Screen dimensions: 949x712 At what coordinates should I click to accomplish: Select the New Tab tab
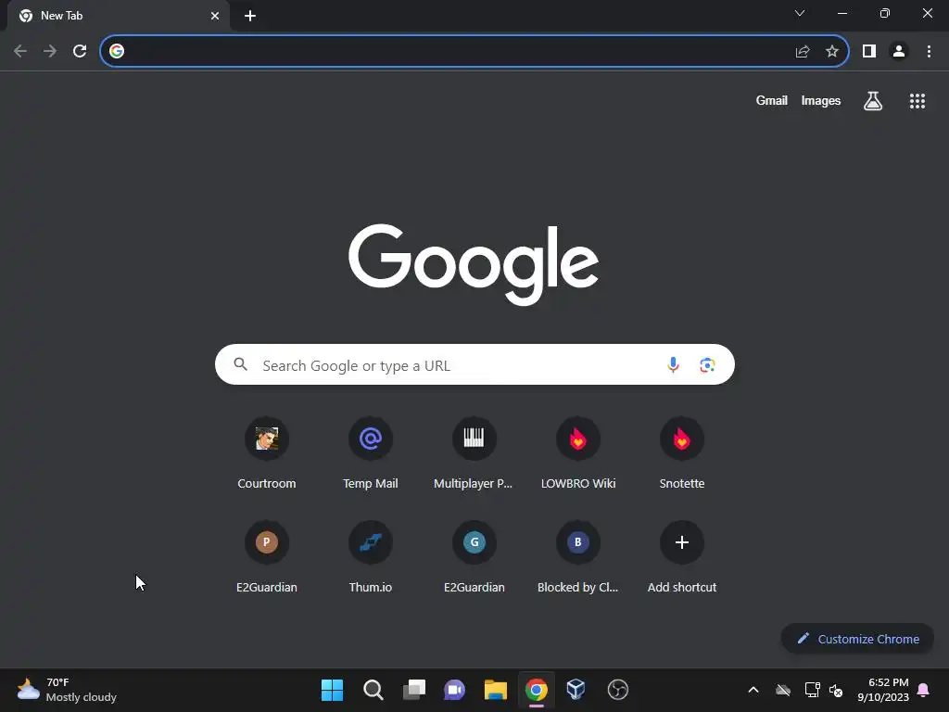click(119, 16)
